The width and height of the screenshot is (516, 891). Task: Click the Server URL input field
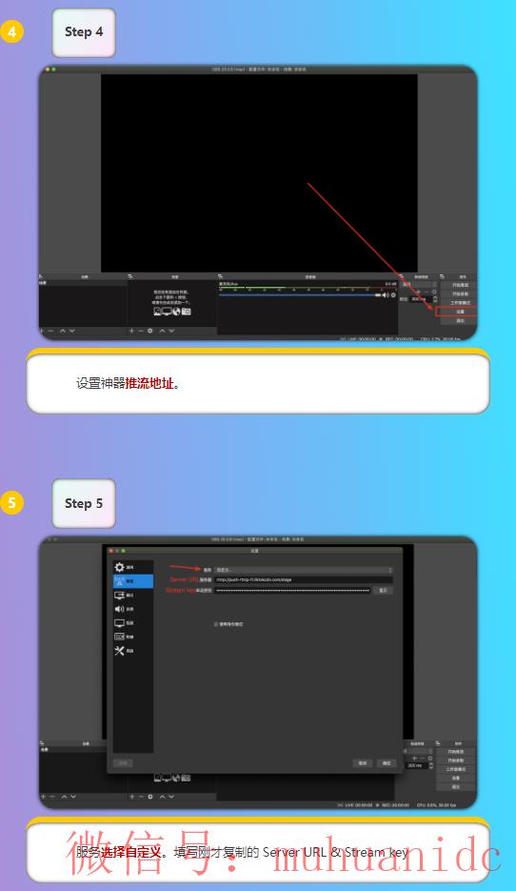(304, 579)
